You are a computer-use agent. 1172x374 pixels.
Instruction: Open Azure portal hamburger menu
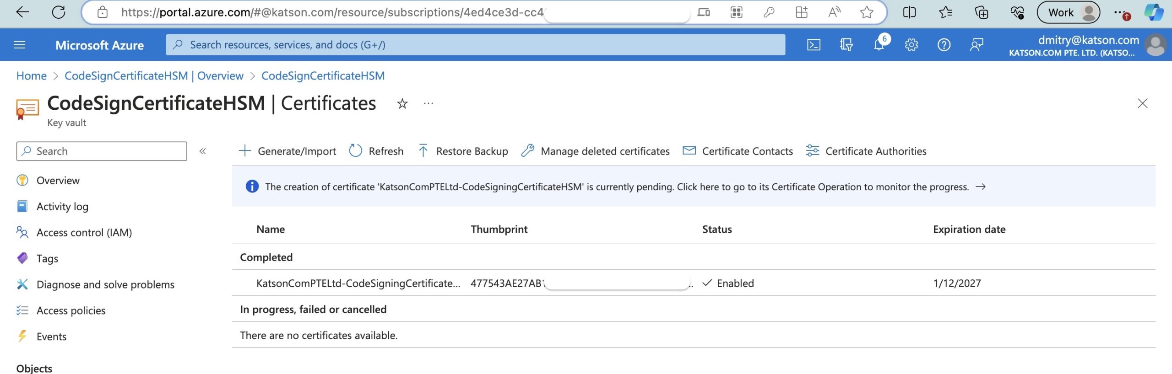(20, 45)
